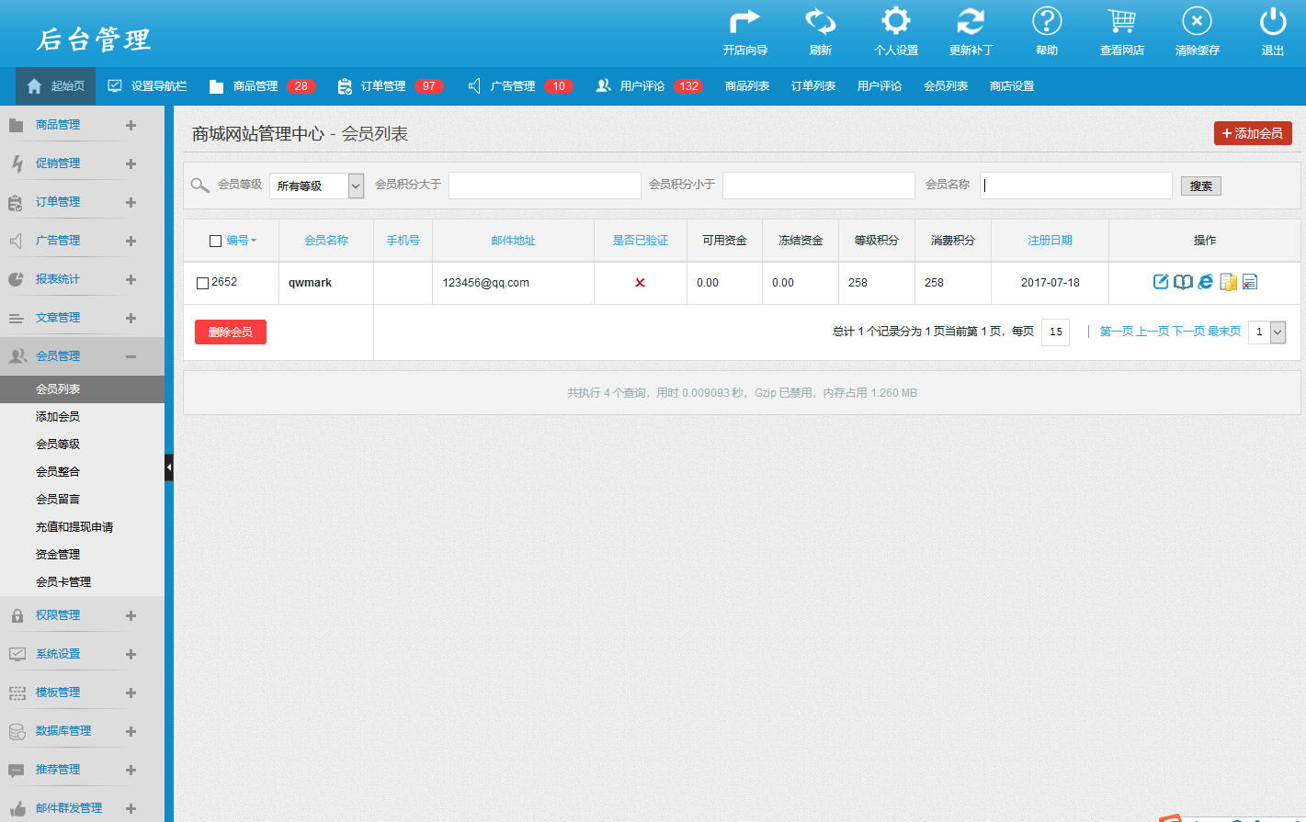Click the edit pencil icon for qwmark

[x=1161, y=282]
